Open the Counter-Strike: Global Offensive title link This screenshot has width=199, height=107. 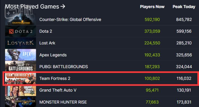tap(70, 20)
